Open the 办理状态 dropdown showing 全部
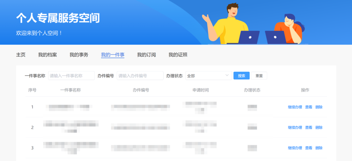This screenshot has height=161, width=352. 209,76
